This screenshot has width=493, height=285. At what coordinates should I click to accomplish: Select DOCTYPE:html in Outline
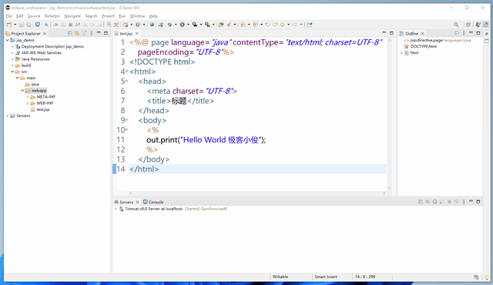click(424, 46)
